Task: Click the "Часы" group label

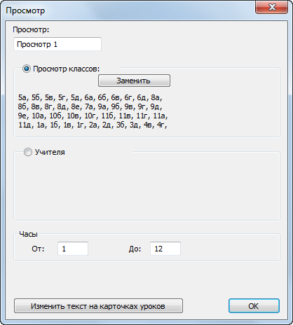Action: click(28, 234)
